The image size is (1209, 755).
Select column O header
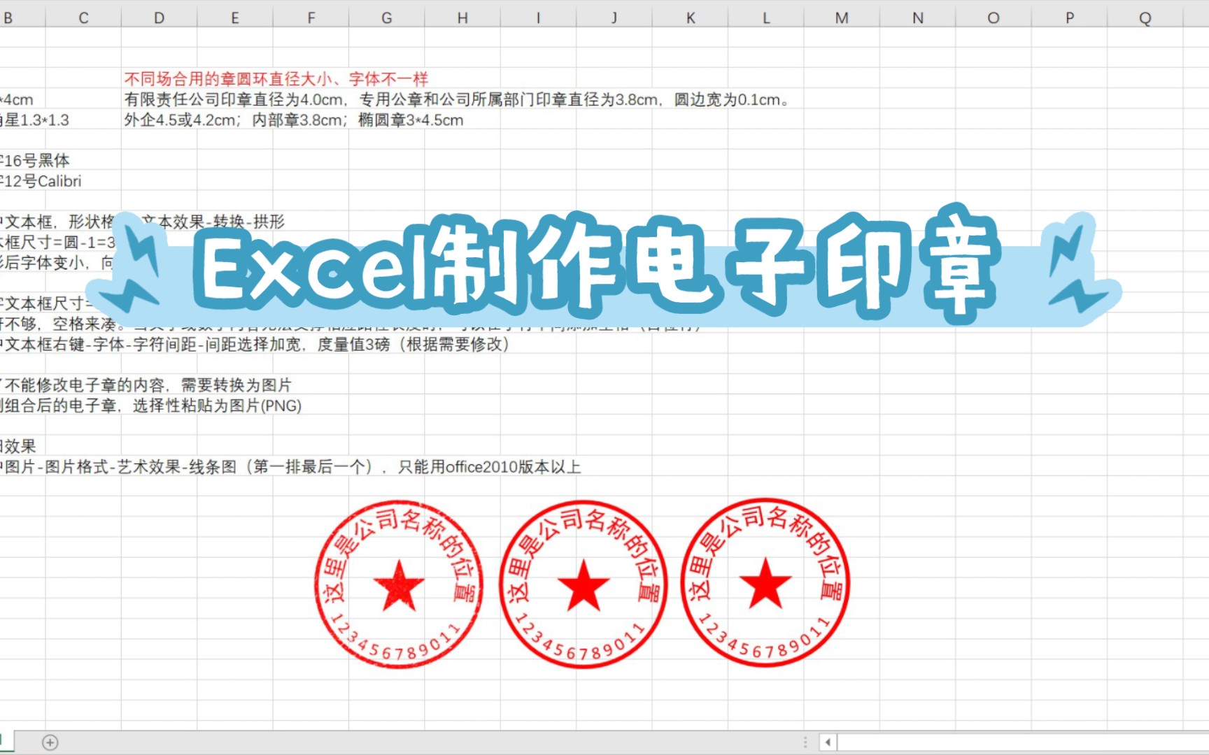click(x=994, y=17)
